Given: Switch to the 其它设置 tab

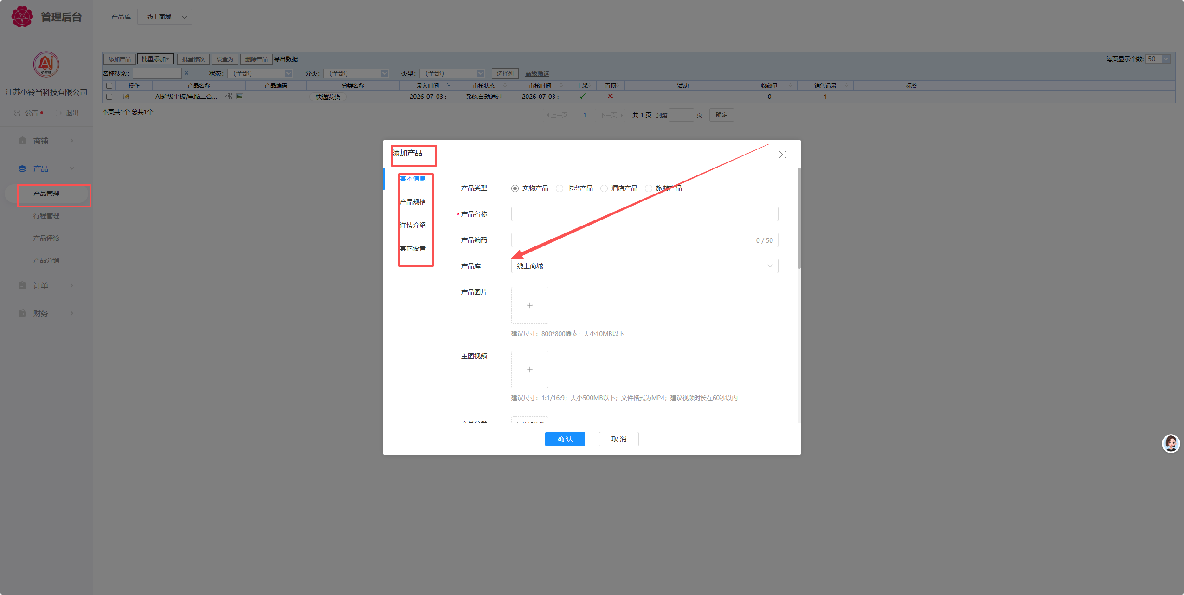Looking at the screenshot, I should point(412,248).
